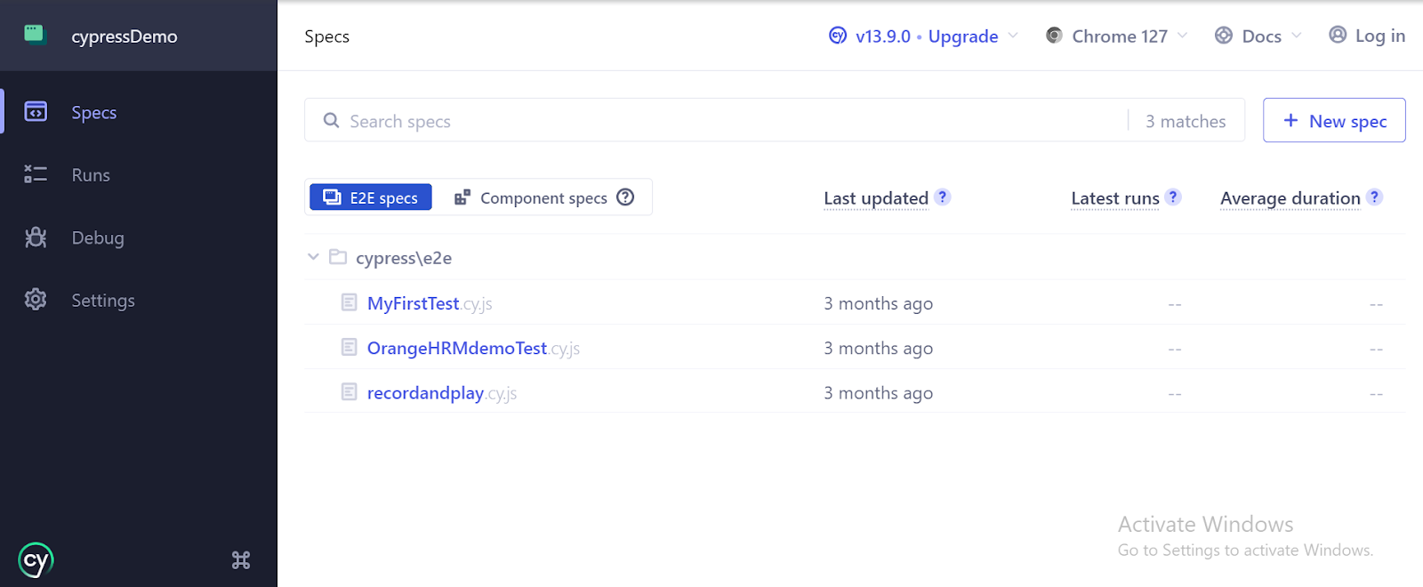
Task: Collapse the cypress\e2e folder chevron
Action: pos(313,257)
